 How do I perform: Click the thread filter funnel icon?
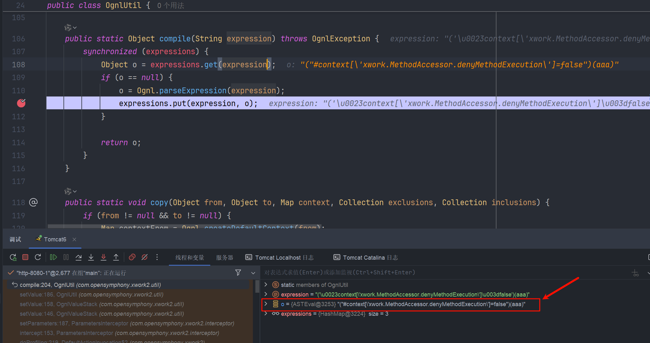pyautogui.click(x=238, y=272)
